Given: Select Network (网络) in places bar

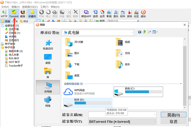Looking at the screenshot, I should 48,102.
